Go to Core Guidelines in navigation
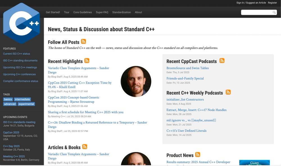 click(x=82, y=12)
